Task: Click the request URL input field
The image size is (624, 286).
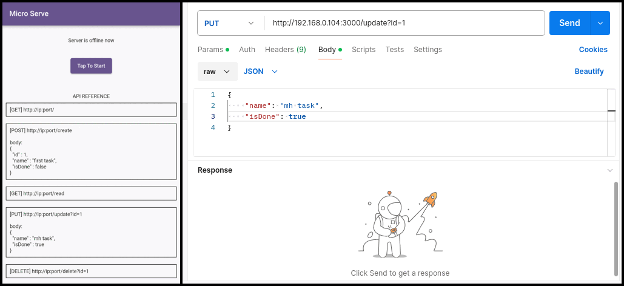Action: click(x=404, y=23)
